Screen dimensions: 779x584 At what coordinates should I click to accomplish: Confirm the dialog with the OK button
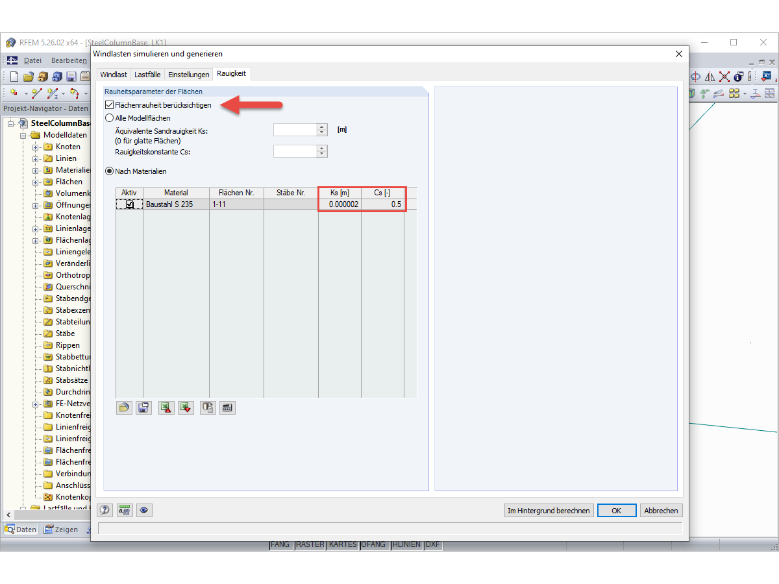click(x=616, y=511)
